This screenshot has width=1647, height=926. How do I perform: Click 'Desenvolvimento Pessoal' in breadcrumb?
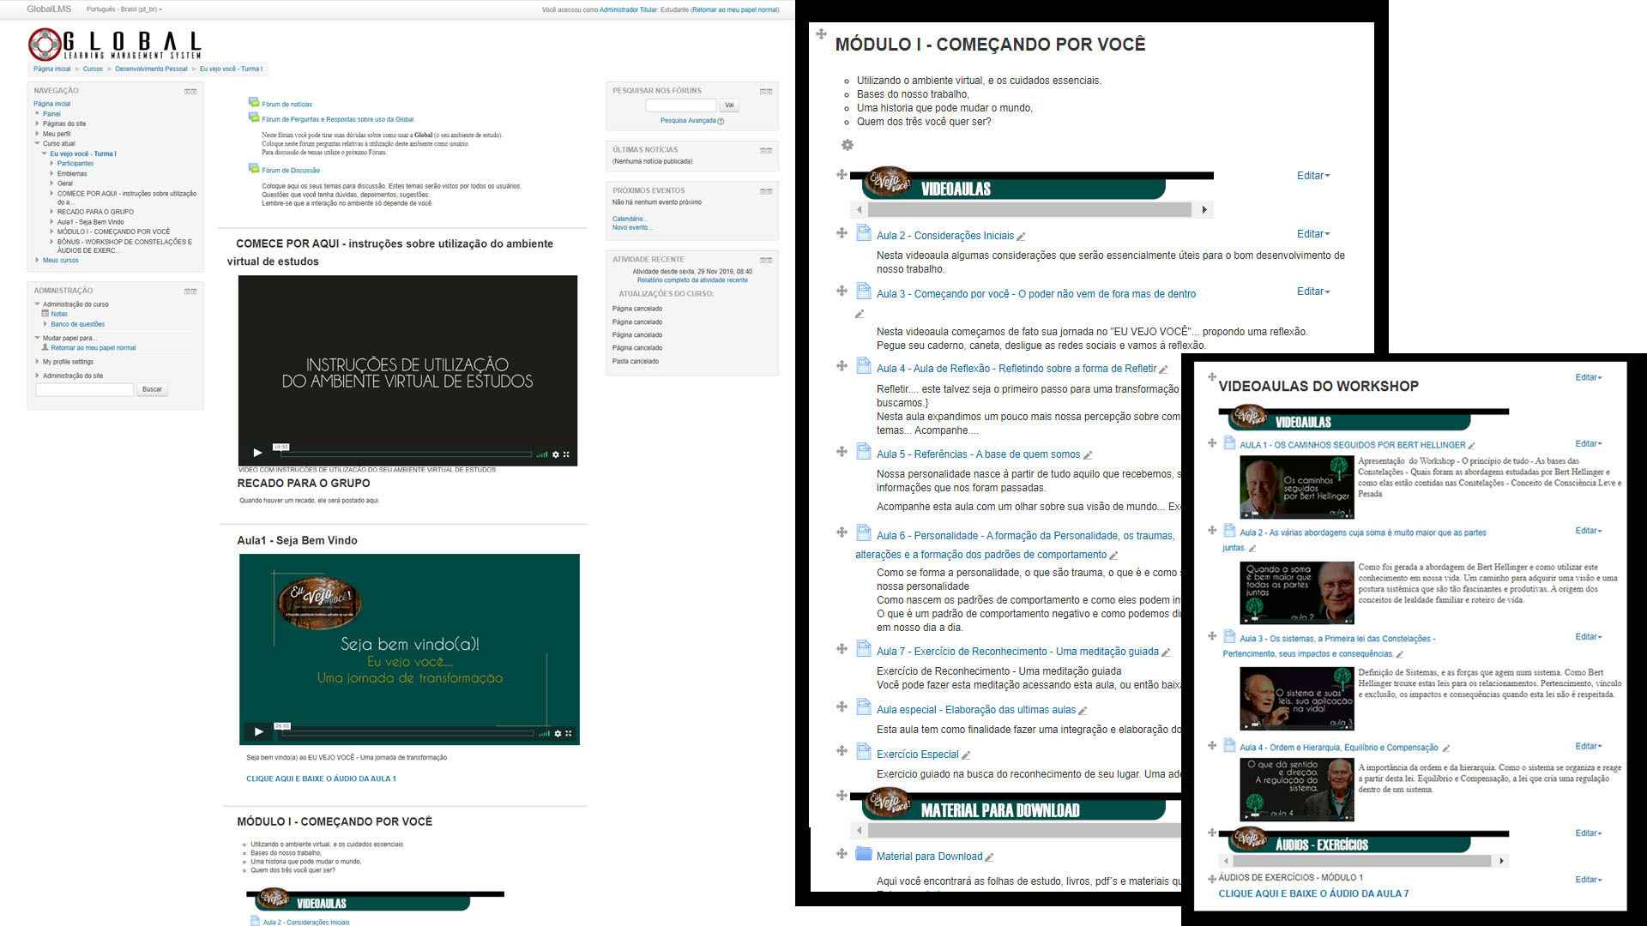tap(151, 69)
